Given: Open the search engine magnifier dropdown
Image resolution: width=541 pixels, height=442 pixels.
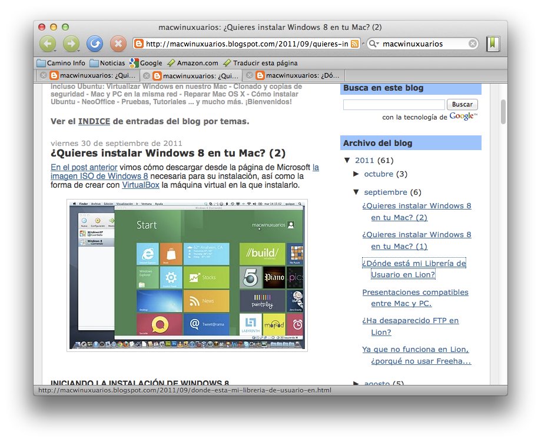Looking at the screenshot, I should [x=374, y=44].
